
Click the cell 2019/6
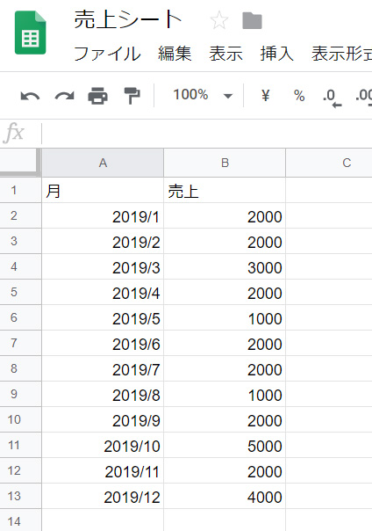[x=103, y=343]
